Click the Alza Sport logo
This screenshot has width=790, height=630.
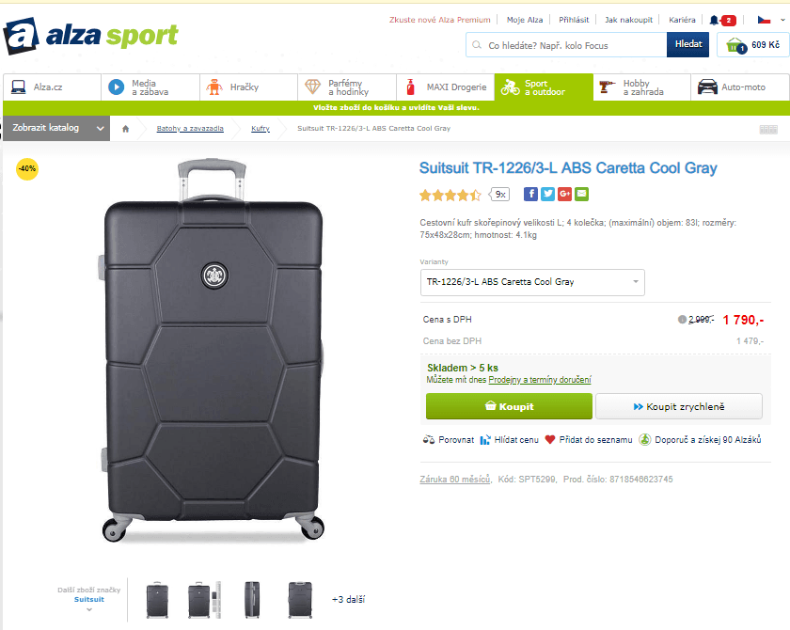tap(90, 36)
